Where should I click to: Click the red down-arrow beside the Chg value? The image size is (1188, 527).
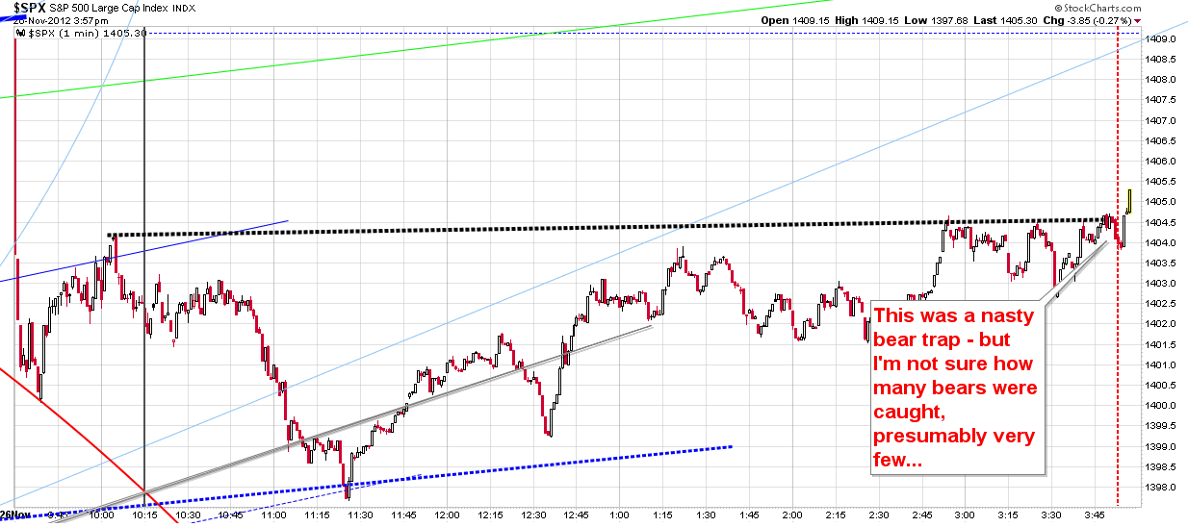[x=1138, y=20]
